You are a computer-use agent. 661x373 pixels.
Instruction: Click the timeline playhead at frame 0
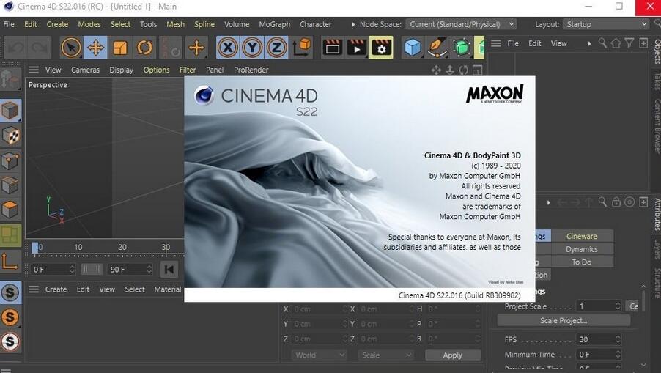(35, 248)
